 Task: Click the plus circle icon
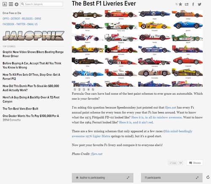click(x=16, y=4)
